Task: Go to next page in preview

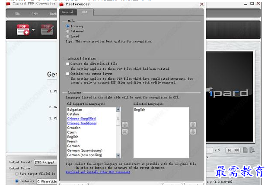Action: [x=229, y=150]
